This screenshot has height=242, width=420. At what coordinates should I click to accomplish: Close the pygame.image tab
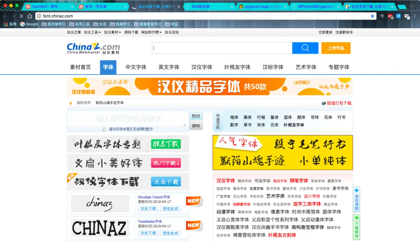285,6
